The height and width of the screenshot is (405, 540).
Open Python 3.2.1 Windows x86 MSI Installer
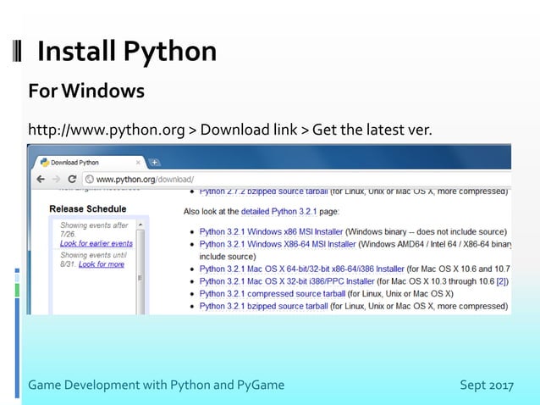[x=271, y=231]
